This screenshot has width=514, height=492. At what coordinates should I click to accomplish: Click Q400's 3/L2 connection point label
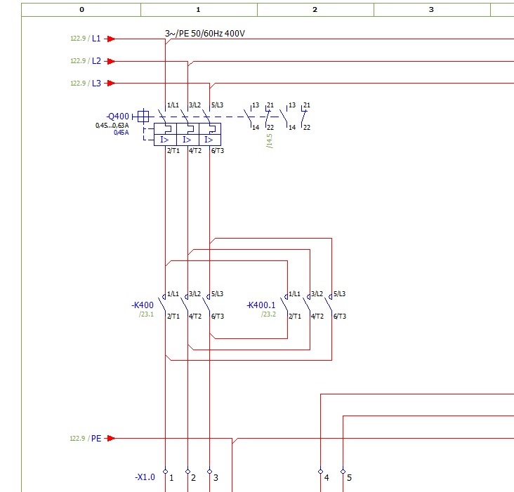195,105
